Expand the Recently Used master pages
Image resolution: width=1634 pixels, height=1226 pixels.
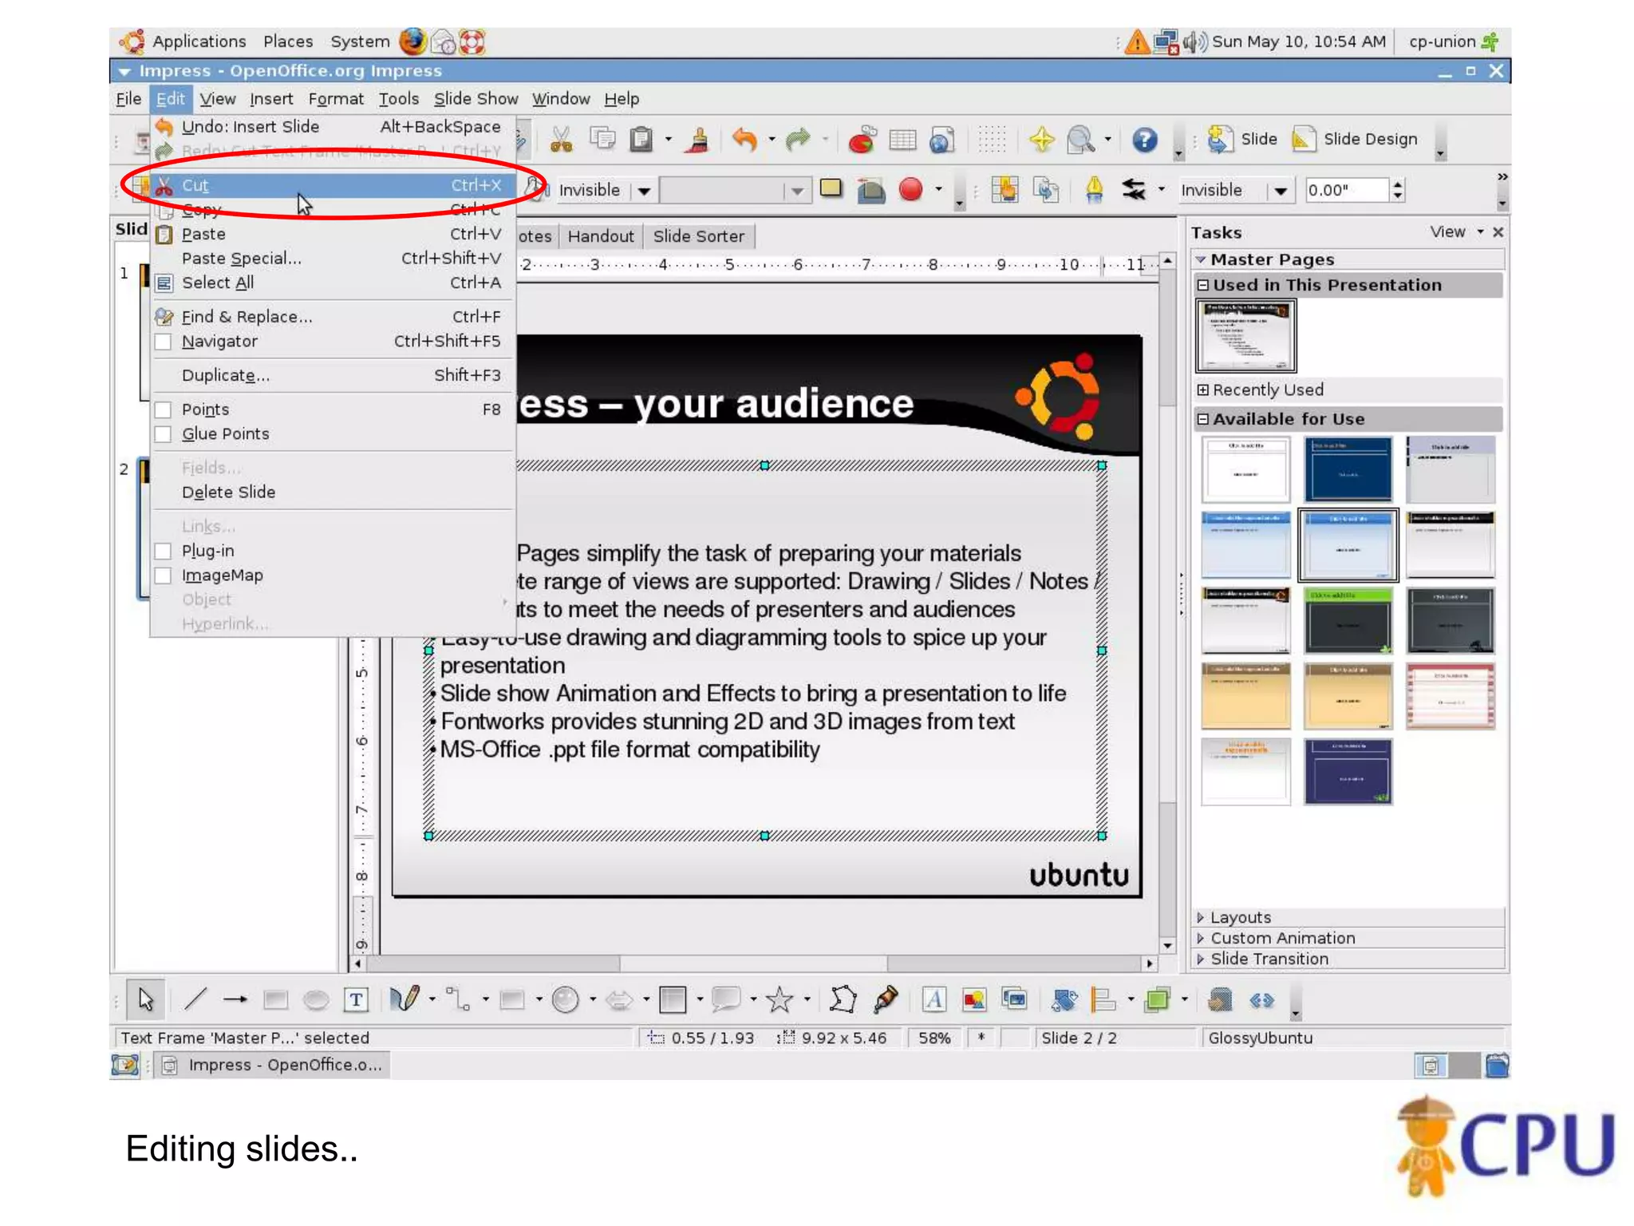[1267, 390]
